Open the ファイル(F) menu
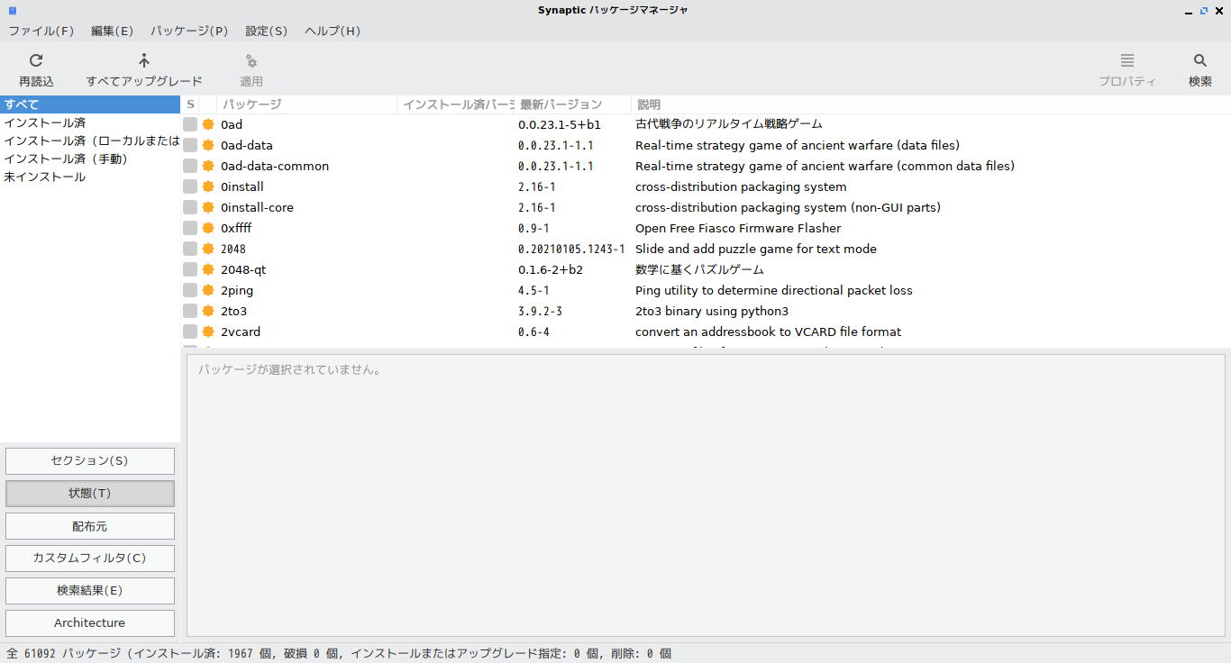The width and height of the screenshot is (1231, 663). click(x=41, y=31)
